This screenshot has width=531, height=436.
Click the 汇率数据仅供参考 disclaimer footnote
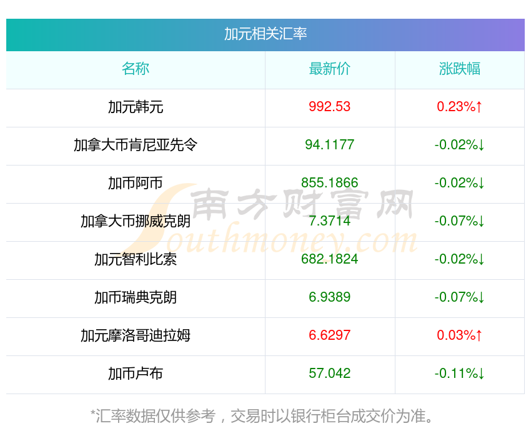[261, 416]
